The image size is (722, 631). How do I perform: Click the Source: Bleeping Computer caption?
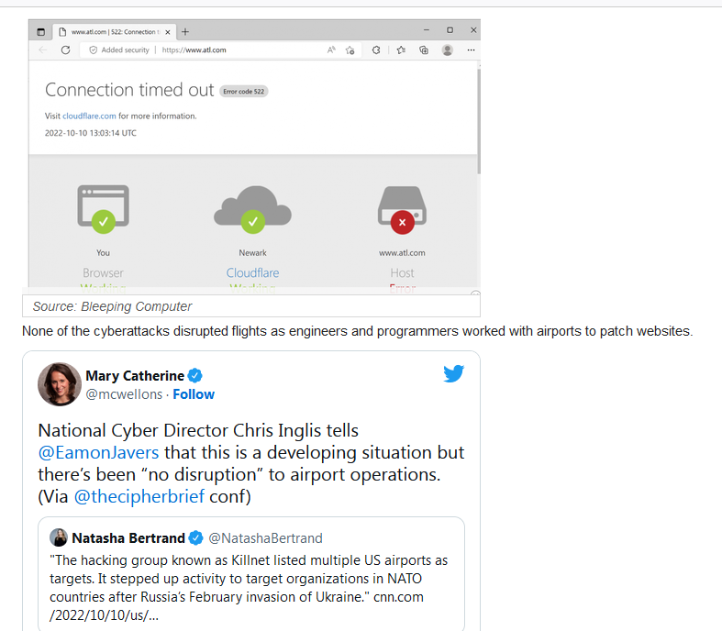(112, 306)
